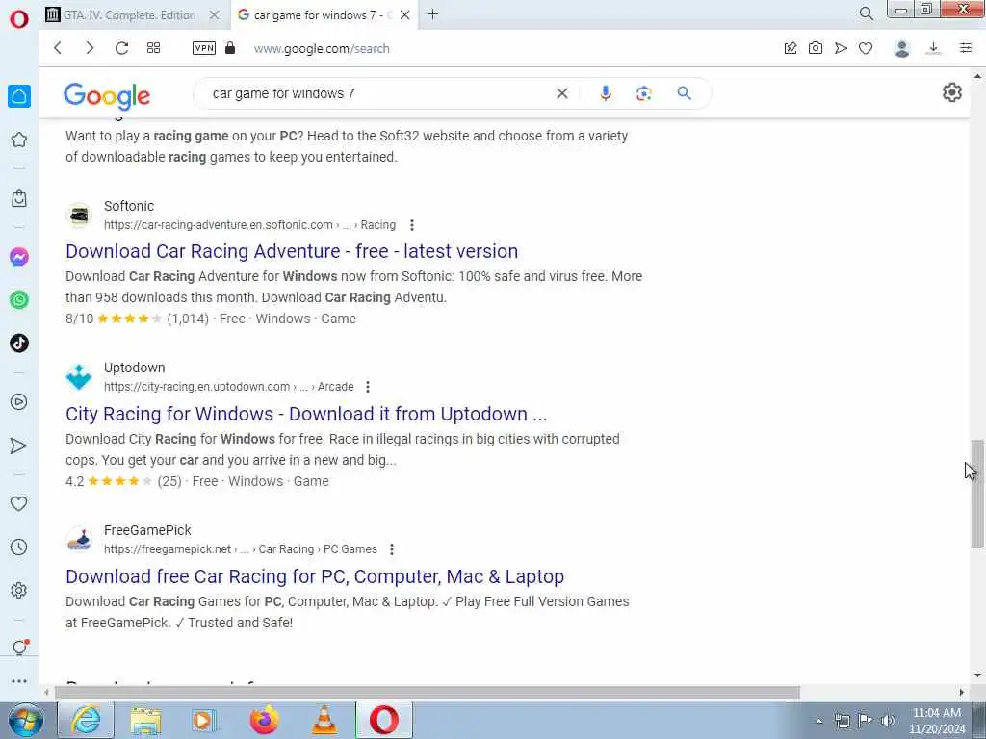
Task: Reload the current page
Action: (121, 48)
